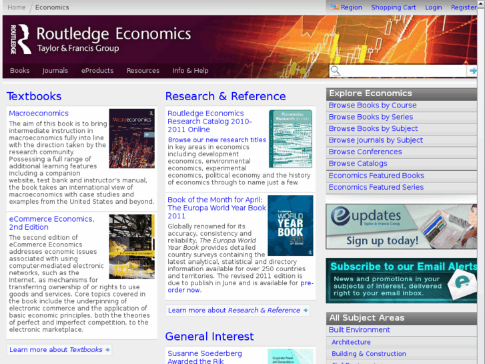Open the Built Environment subject area

[x=359, y=330]
